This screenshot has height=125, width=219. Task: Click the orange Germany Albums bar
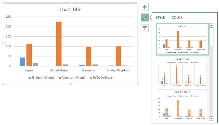tap(88, 56)
